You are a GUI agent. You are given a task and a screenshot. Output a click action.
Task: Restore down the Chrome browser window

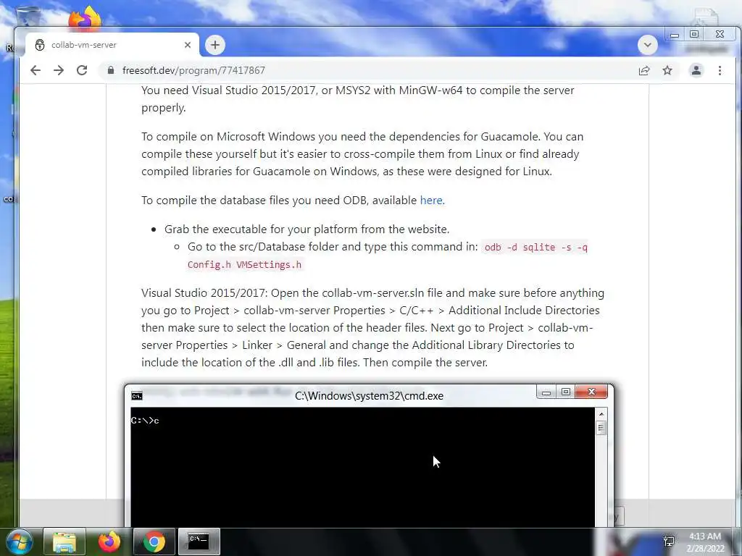tap(694, 35)
